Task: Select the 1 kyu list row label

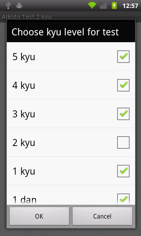Action: pyautogui.click(x=24, y=172)
